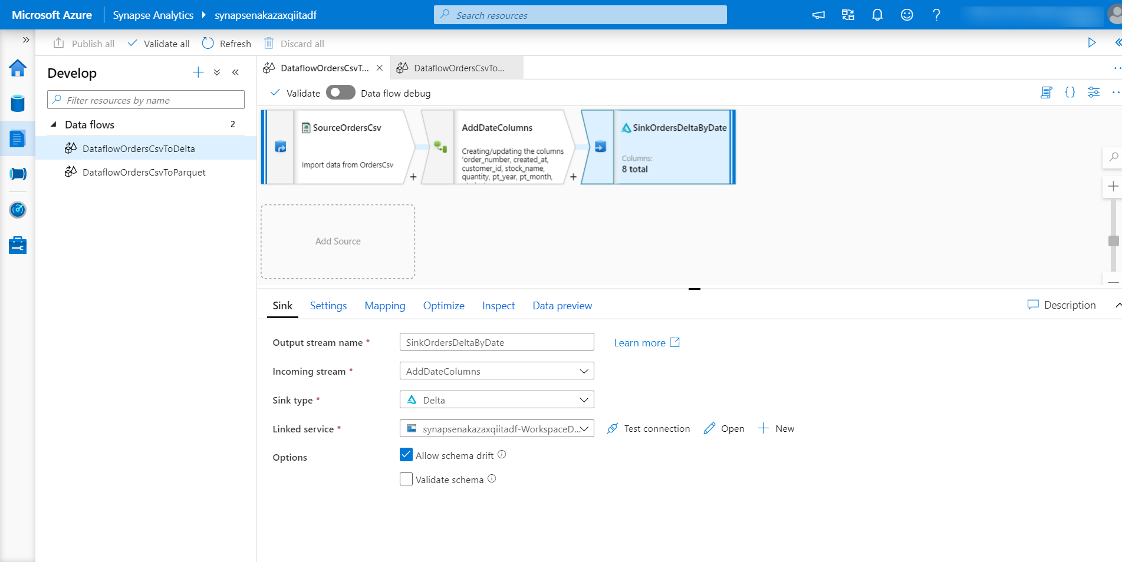The width and height of the screenshot is (1122, 562).
Task: Expand the left navigation sidebar
Action: point(26,40)
